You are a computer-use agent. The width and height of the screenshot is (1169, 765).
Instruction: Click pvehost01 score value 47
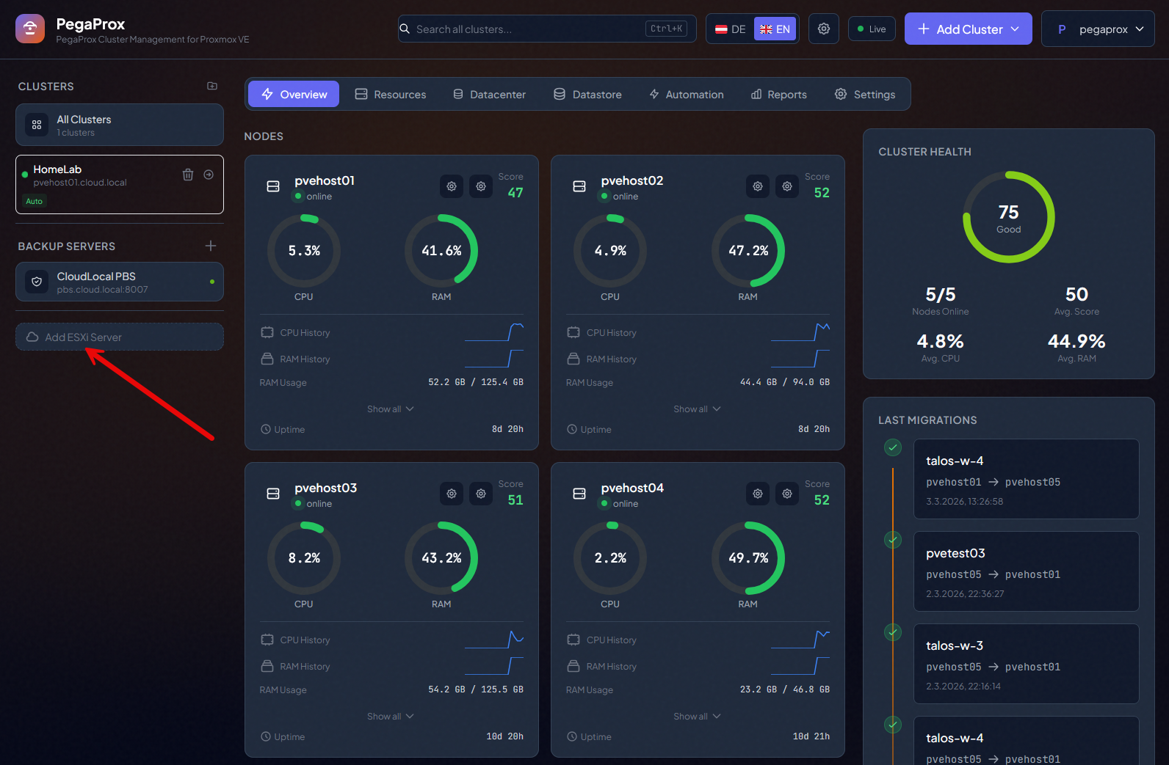click(x=515, y=193)
